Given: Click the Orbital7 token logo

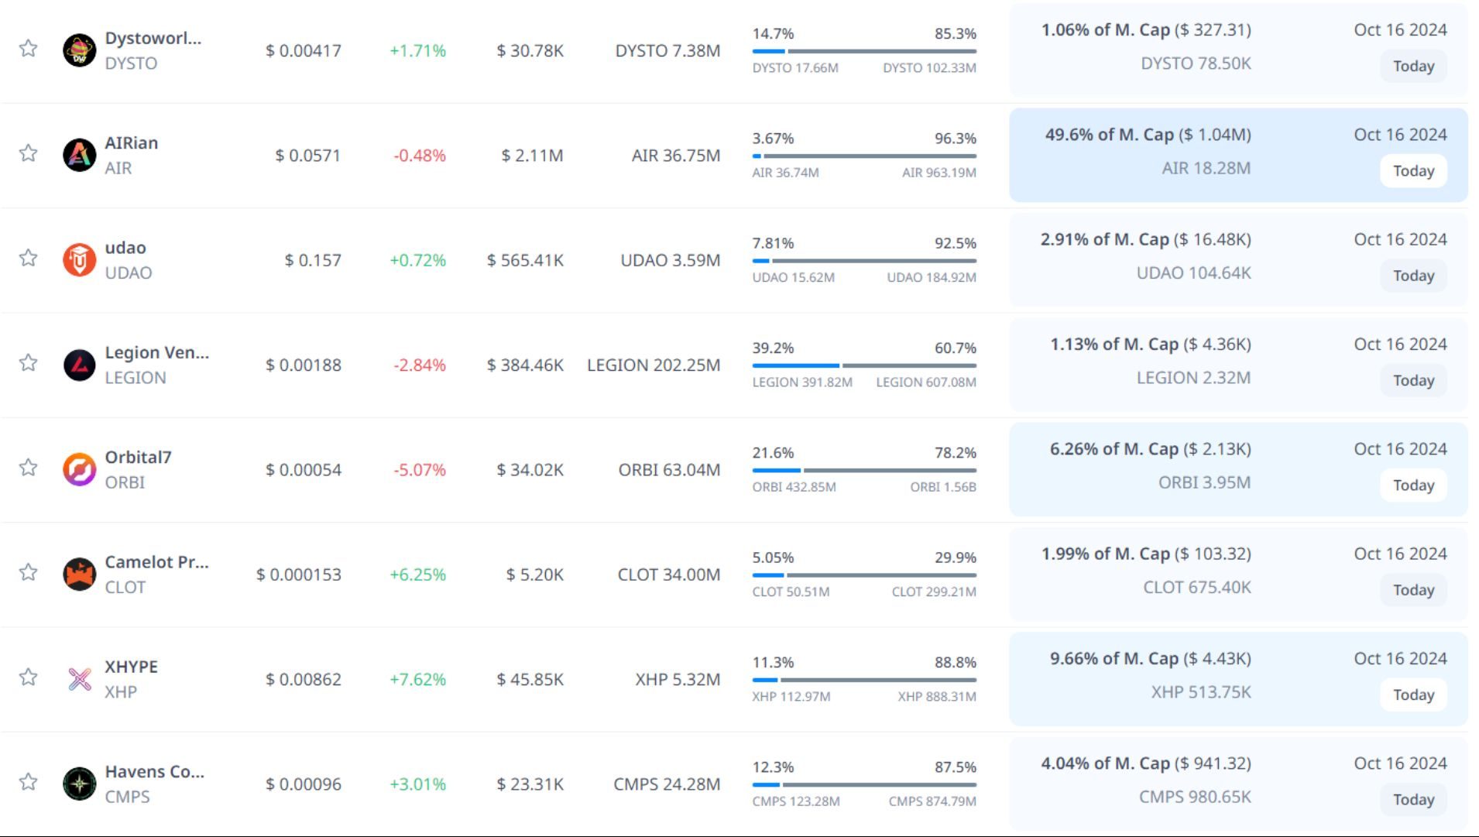Looking at the screenshot, I should point(79,469).
